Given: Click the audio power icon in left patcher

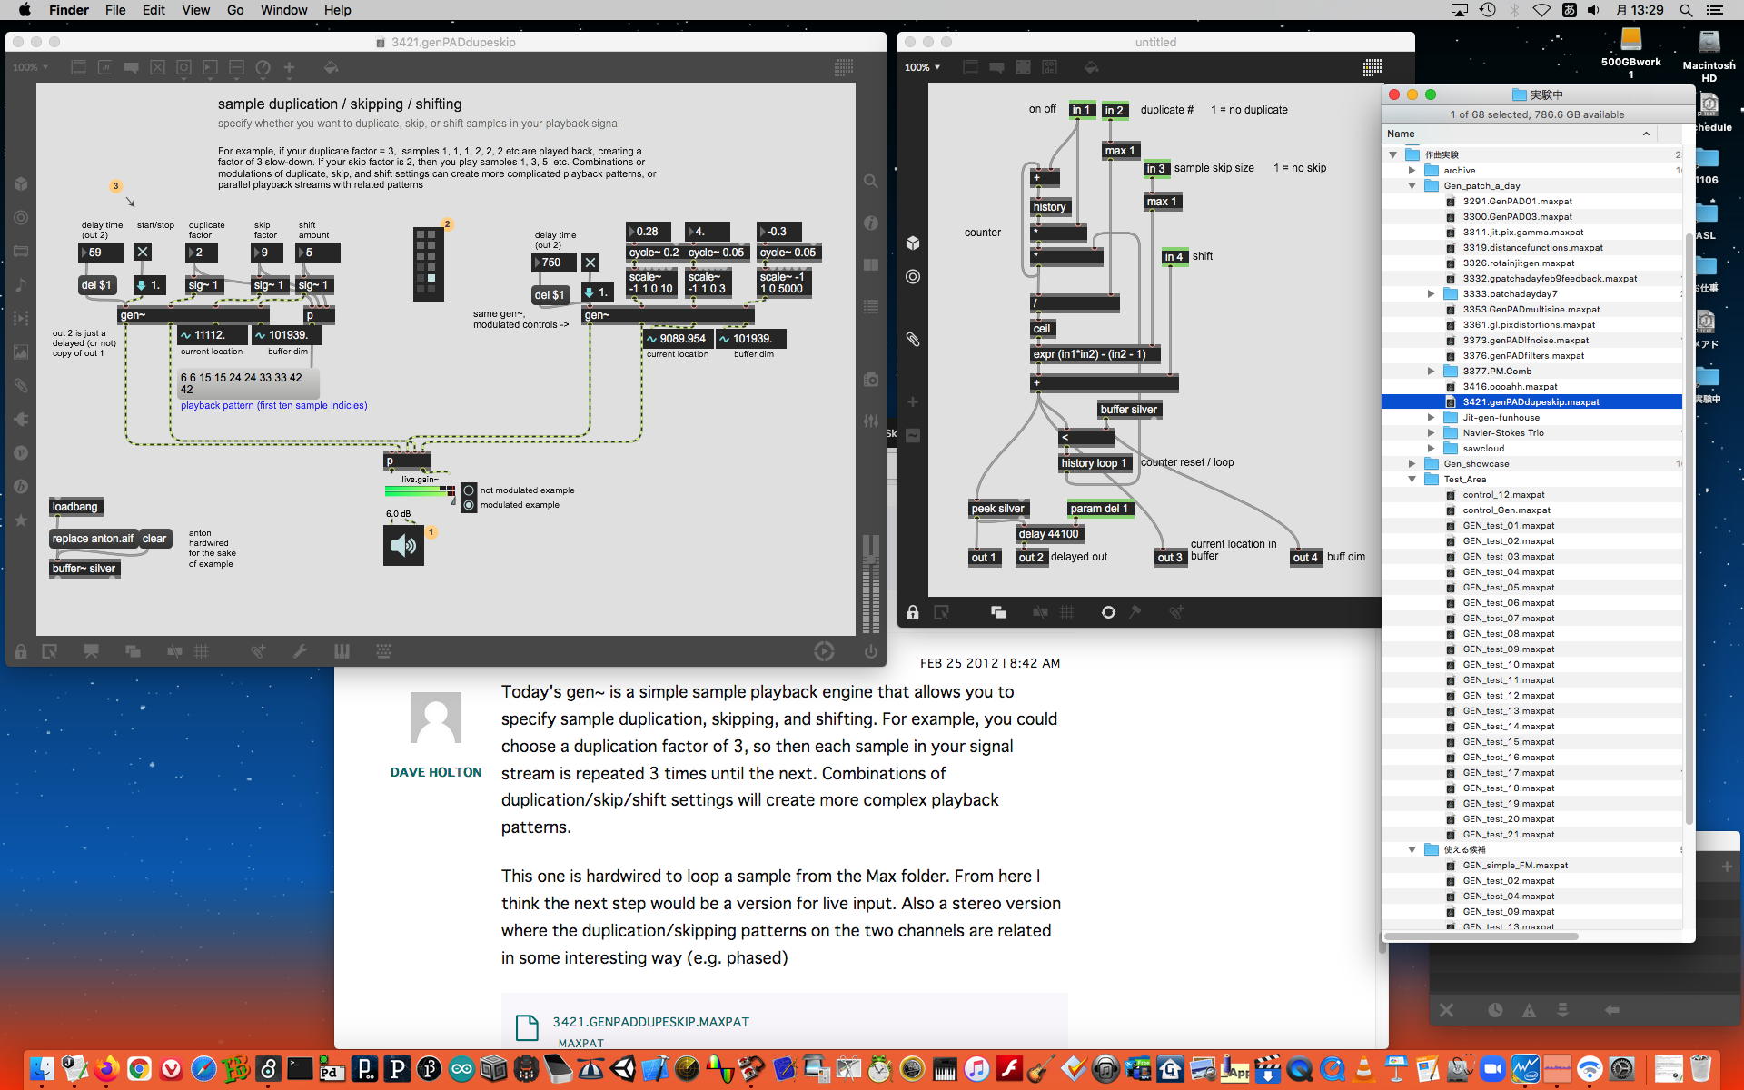Looking at the screenshot, I should pyautogui.click(x=870, y=651).
